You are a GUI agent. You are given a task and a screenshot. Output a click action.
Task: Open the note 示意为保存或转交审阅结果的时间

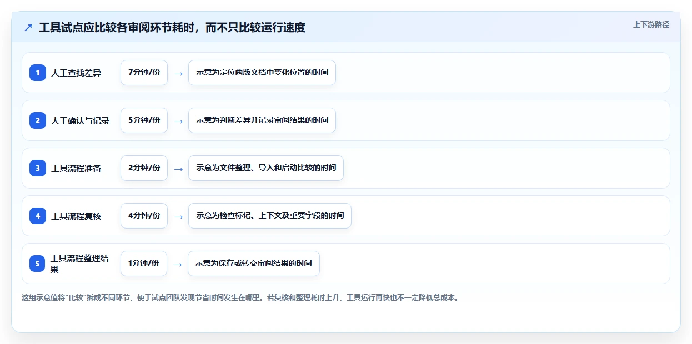(254, 264)
